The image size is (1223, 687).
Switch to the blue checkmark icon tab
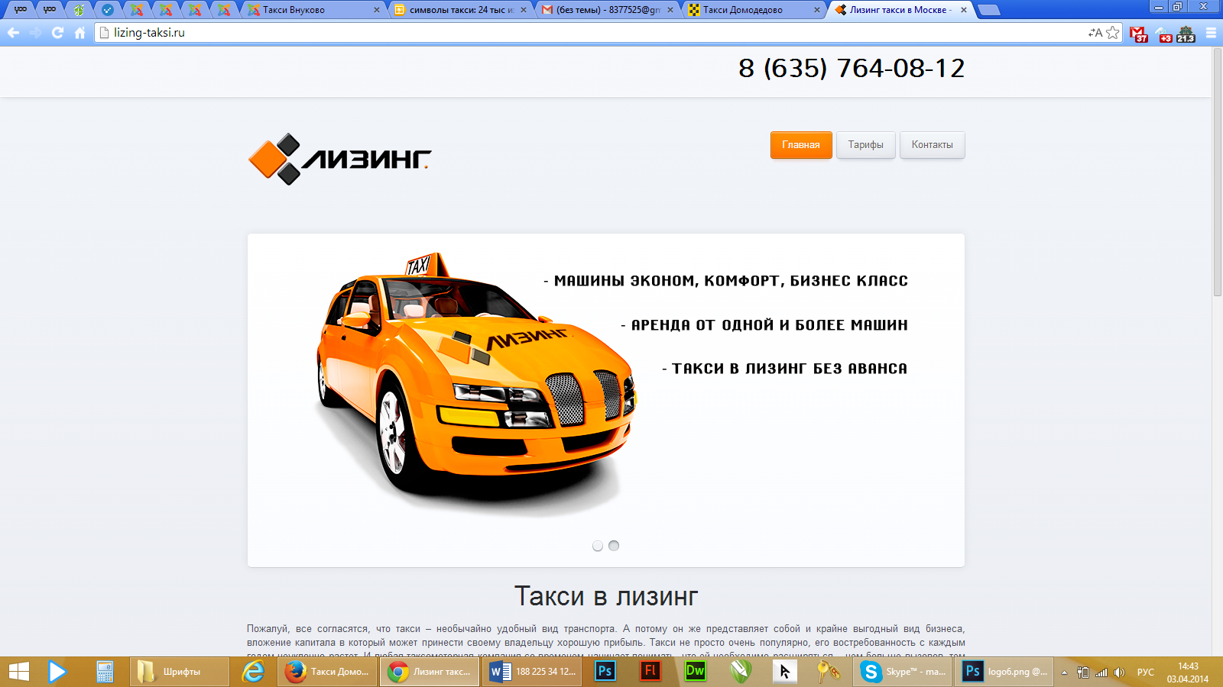pos(108,10)
